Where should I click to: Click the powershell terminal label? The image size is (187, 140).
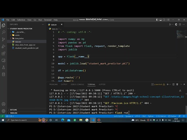click(x=158, y=84)
